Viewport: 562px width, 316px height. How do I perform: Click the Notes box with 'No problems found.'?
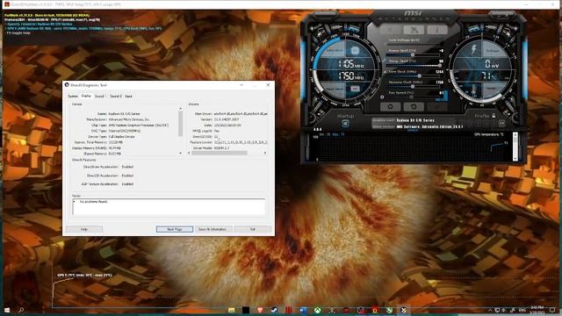tap(169, 207)
